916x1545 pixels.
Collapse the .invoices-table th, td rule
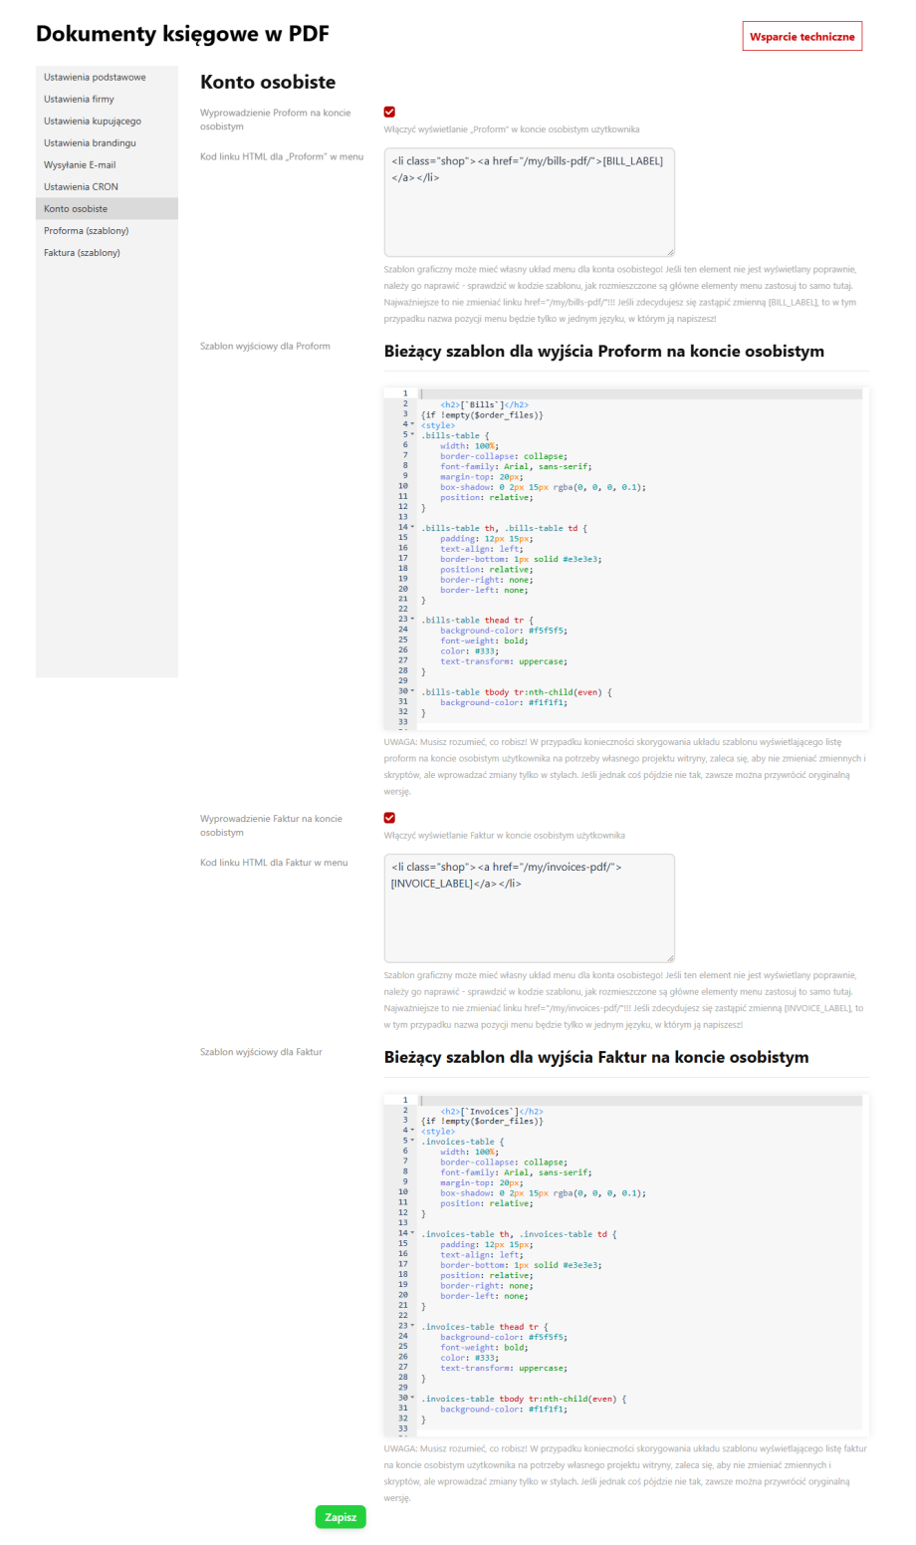point(412,1234)
